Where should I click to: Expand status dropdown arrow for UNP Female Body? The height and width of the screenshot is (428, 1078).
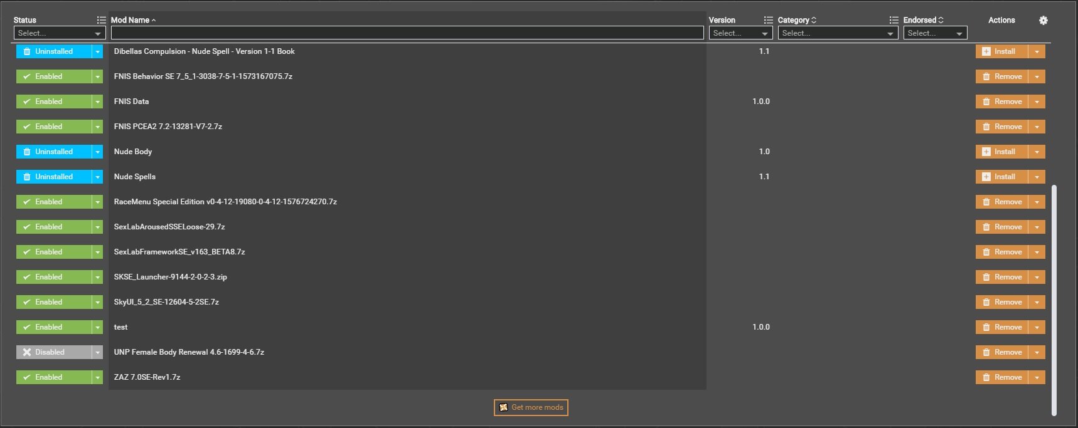tap(97, 352)
